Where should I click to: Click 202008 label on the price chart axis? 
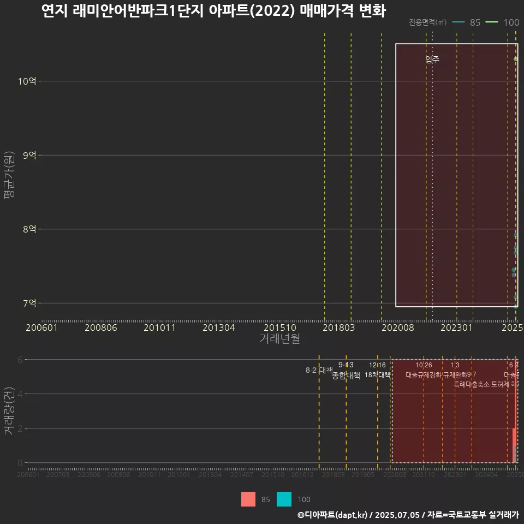point(398,327)
